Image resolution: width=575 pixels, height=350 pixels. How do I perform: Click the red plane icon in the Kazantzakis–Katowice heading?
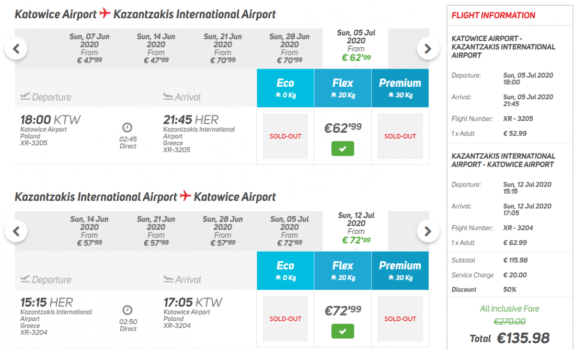pos(185,197)
